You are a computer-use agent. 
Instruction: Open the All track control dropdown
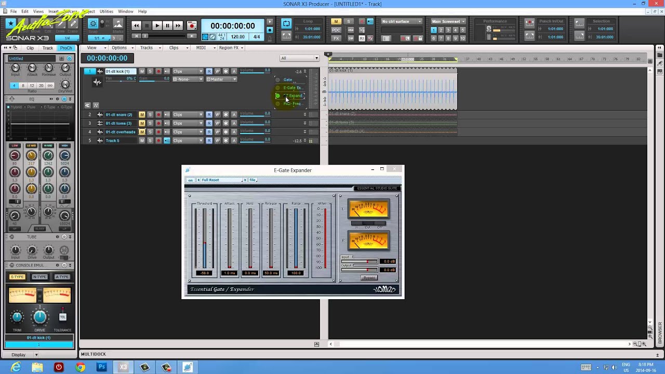tap(299, 58)
